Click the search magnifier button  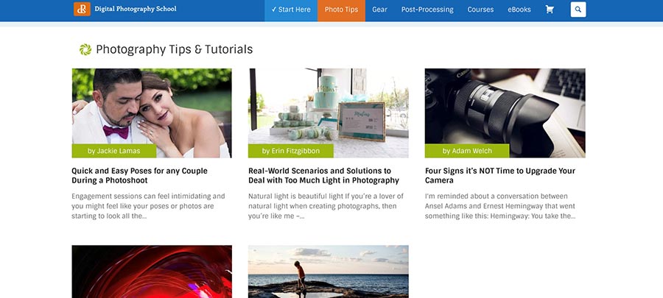point(578,10)
